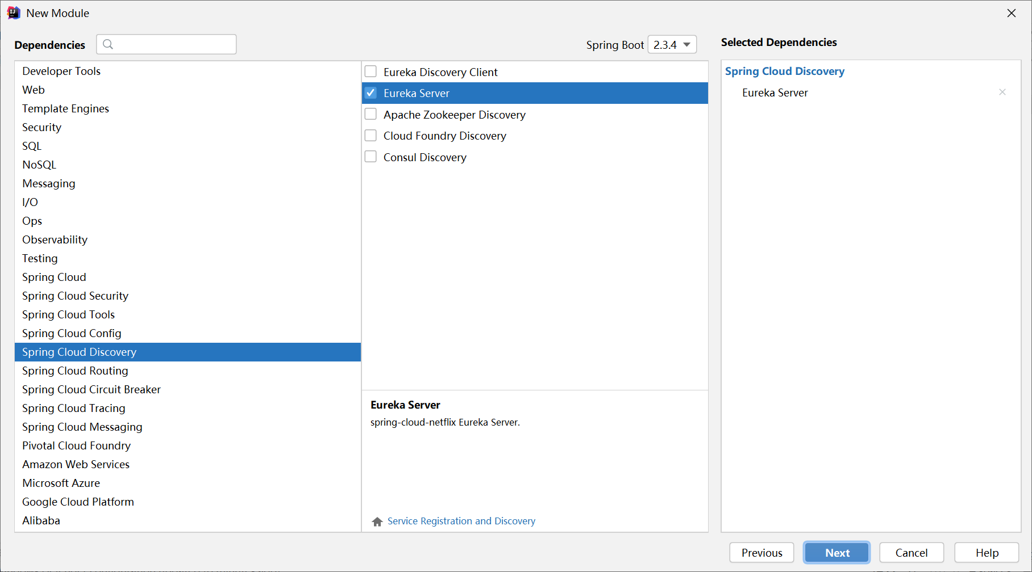Viewport: 1032px width, 572px height.
Task: Select Spring Cloud Messaging category
Action: [188, 427]
